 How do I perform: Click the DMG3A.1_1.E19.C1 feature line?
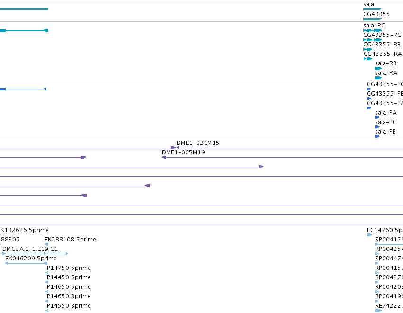[35, 254]
